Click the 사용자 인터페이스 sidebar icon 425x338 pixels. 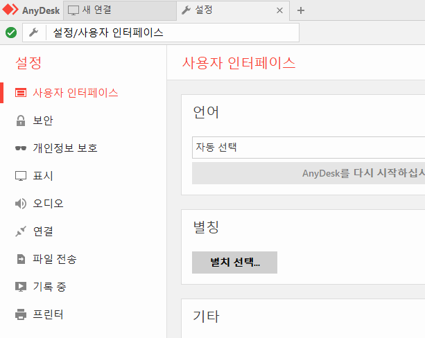(x=21, y=93)
